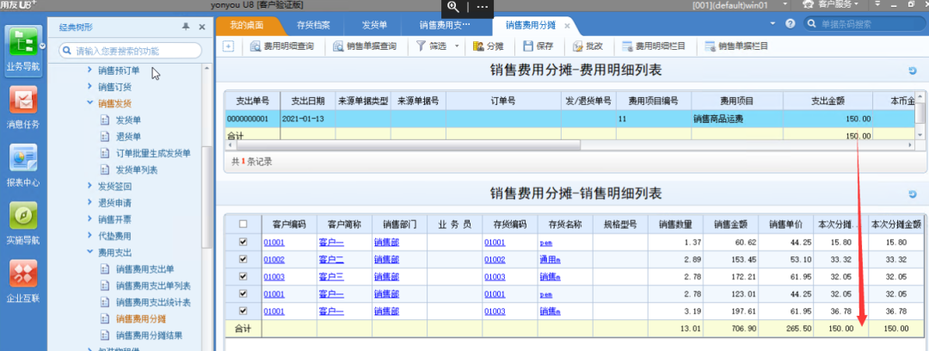929x351 pixels.
Task: Open the 筛选 filter dropdown arrow
Action: [457, 46]
